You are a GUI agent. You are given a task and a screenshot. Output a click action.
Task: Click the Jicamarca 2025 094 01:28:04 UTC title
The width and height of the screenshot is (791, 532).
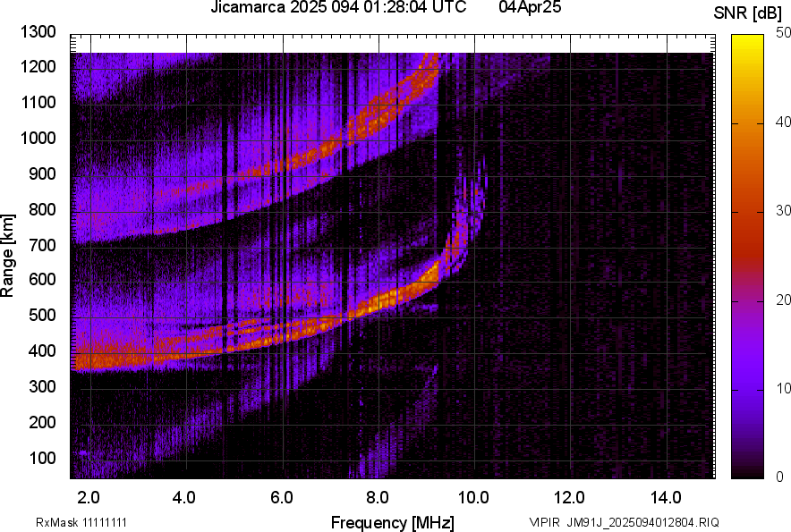click(338, 7)
